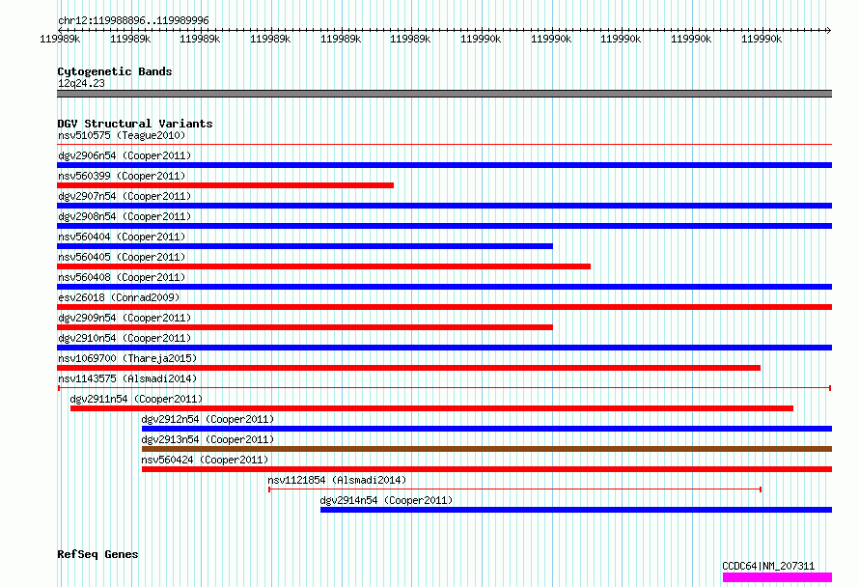Image resolution: width=859 pixels, height=587 pixels.
Task: Click the 12q24.23 band label
Action: click(x=81, y=83)
